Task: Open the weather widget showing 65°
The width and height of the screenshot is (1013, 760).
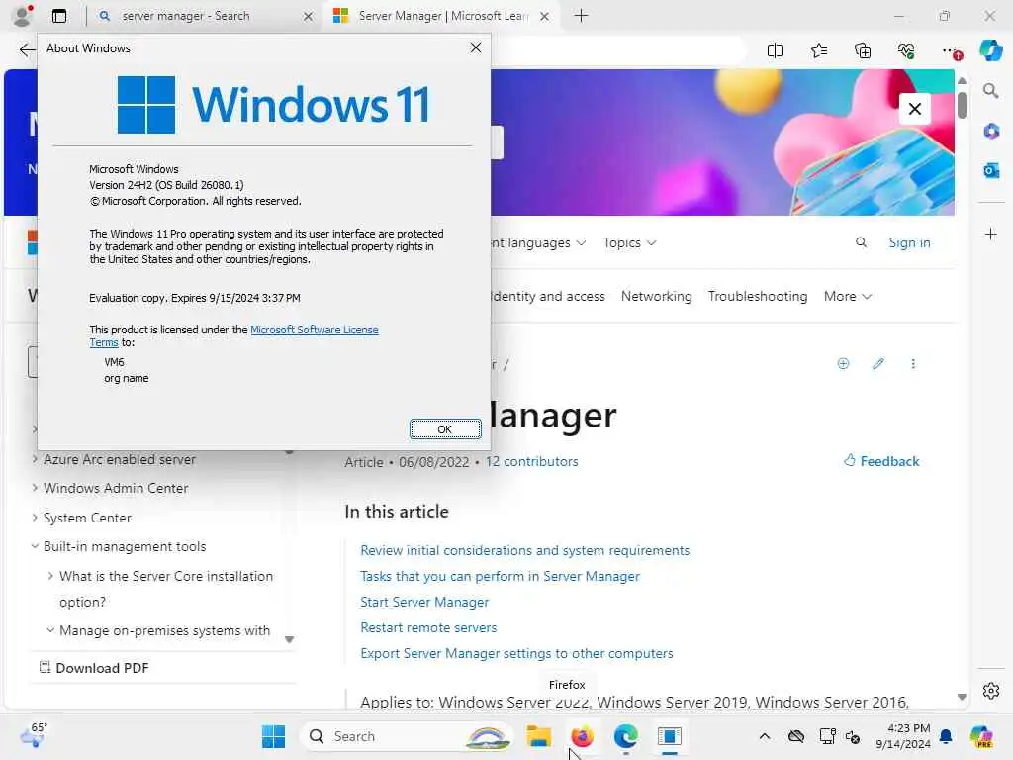Action: [x=34, y=735]
